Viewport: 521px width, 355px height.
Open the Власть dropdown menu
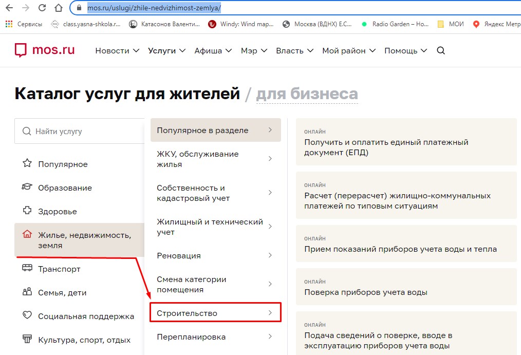pos(294,50)
